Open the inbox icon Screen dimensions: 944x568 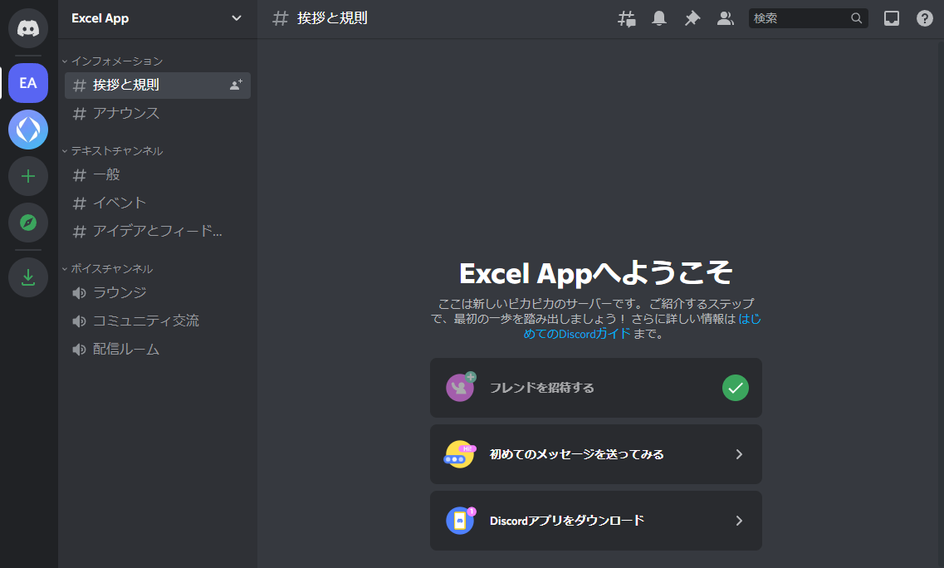[x=892, y=18]
